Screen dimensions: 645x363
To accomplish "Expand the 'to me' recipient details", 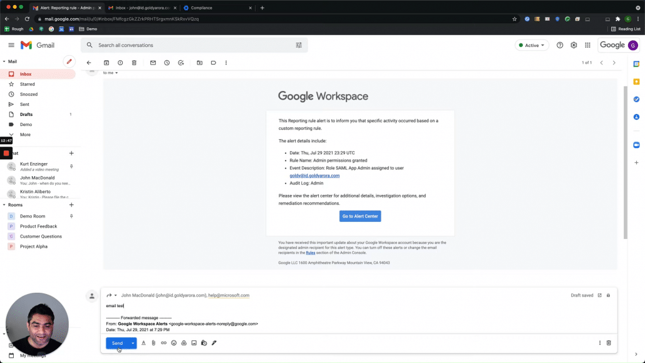I will point(116,73).
